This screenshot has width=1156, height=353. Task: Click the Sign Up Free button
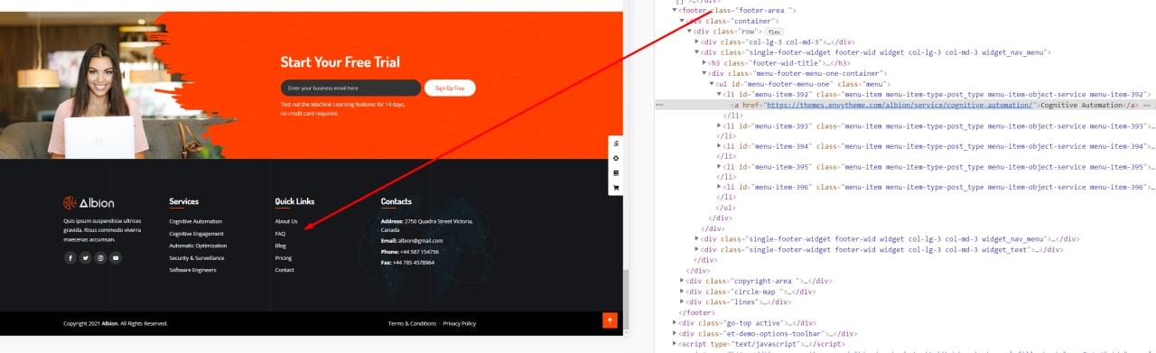(x=450, y=88)
